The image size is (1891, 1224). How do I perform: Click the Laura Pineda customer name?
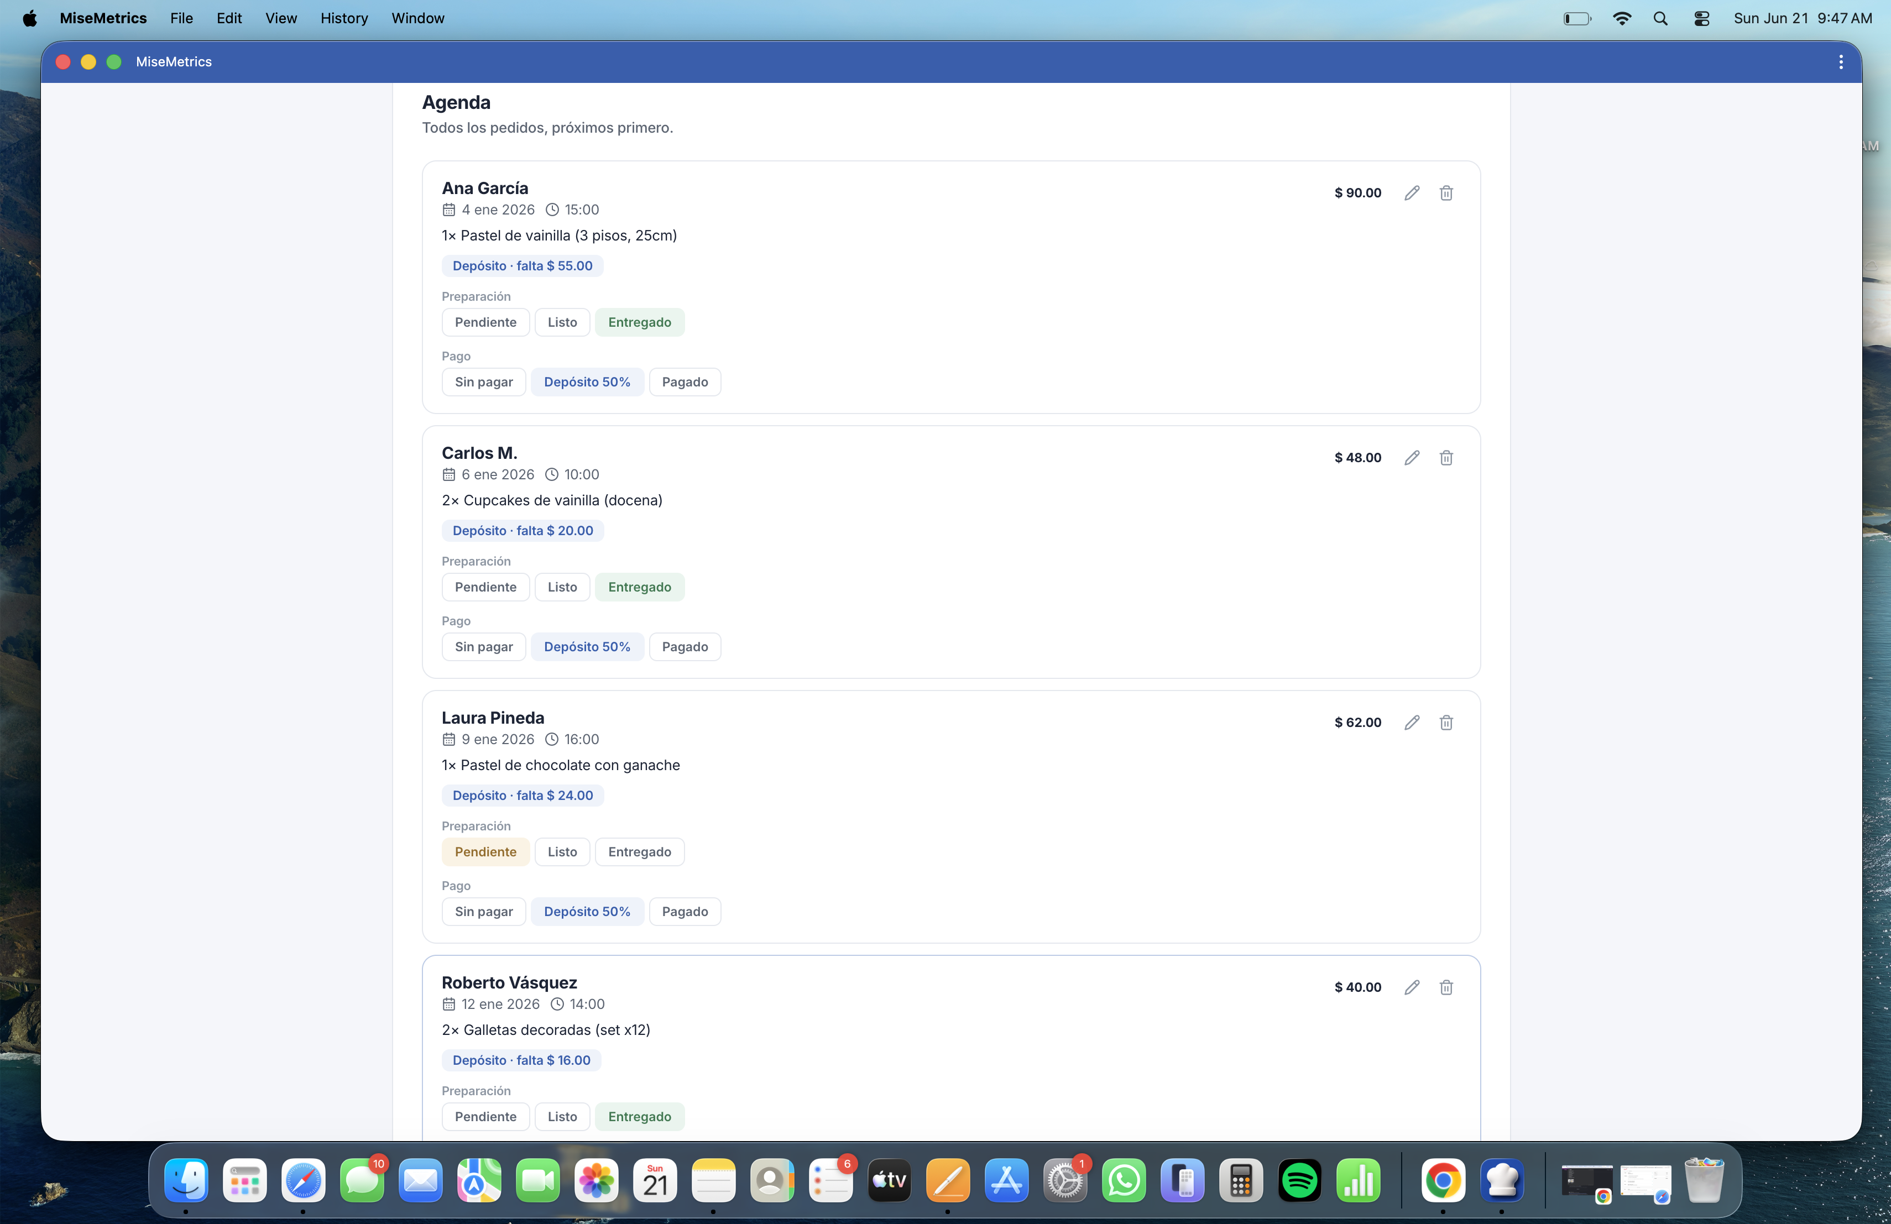click(493, 718)
